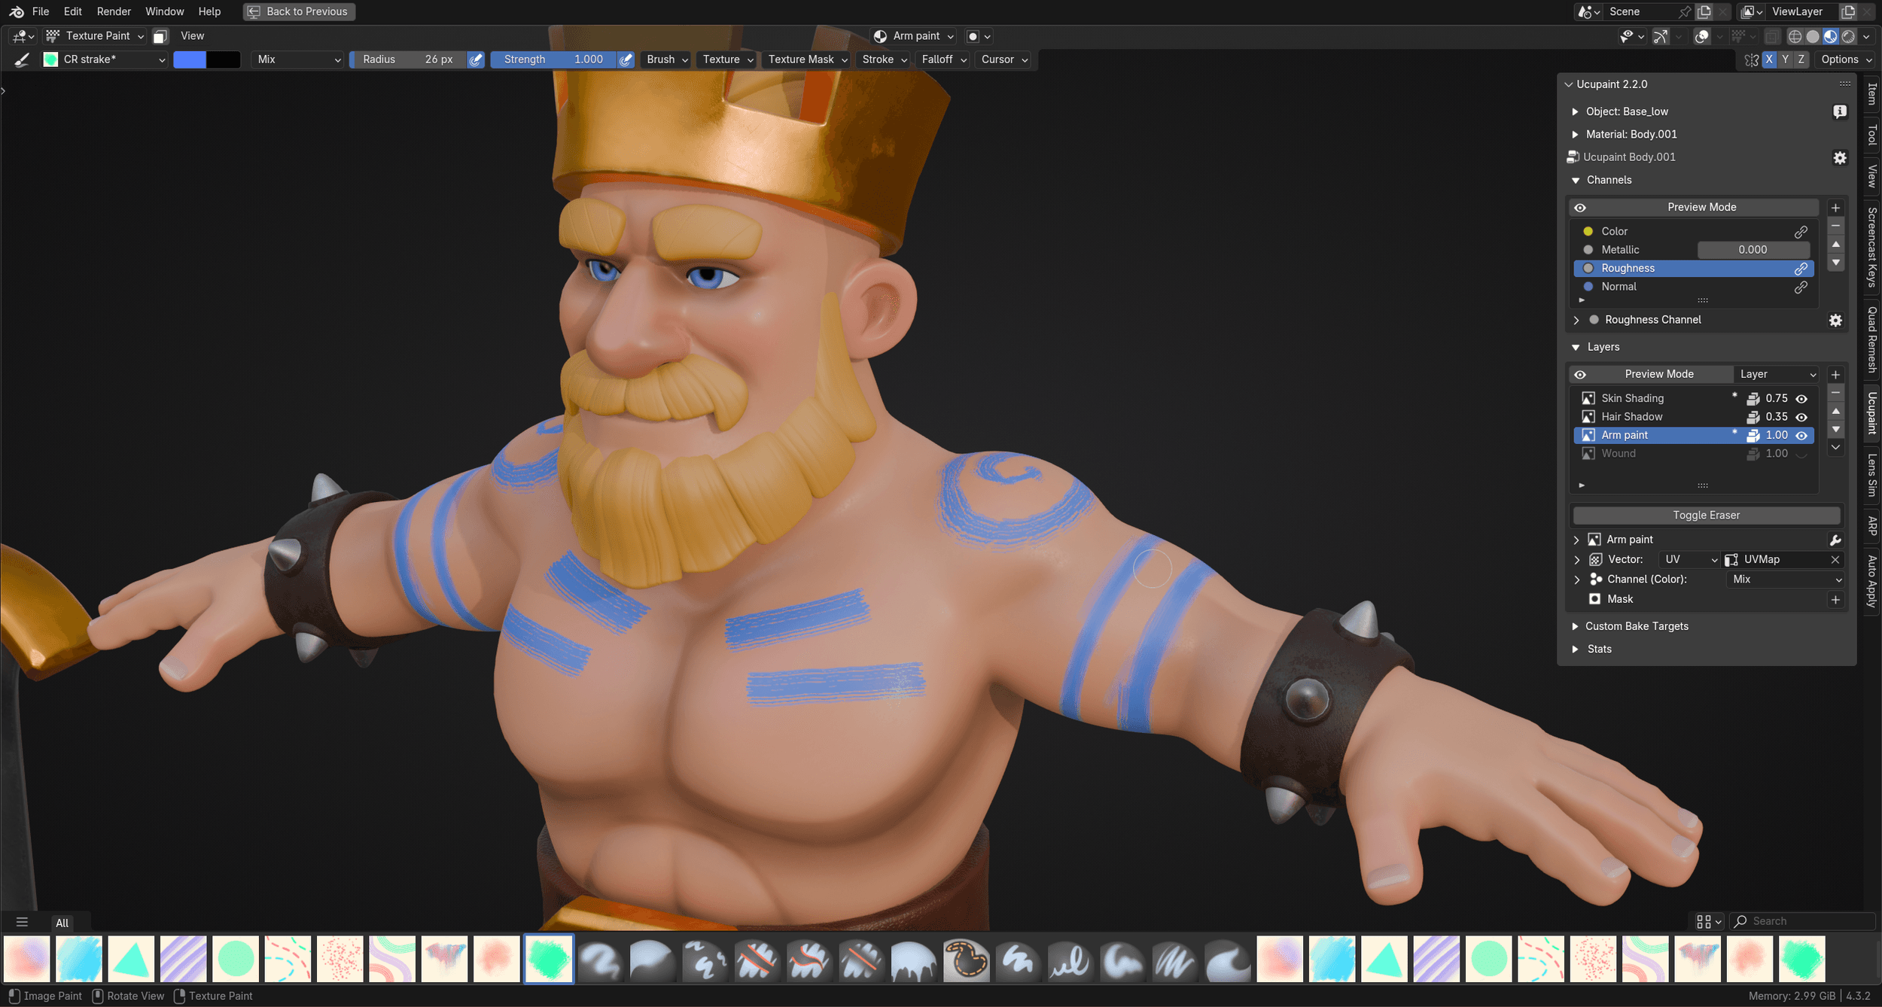Viewport: 1882px width, 1007px height.
Task: Open the Options dropdown
Action: tap(1846, 59)
